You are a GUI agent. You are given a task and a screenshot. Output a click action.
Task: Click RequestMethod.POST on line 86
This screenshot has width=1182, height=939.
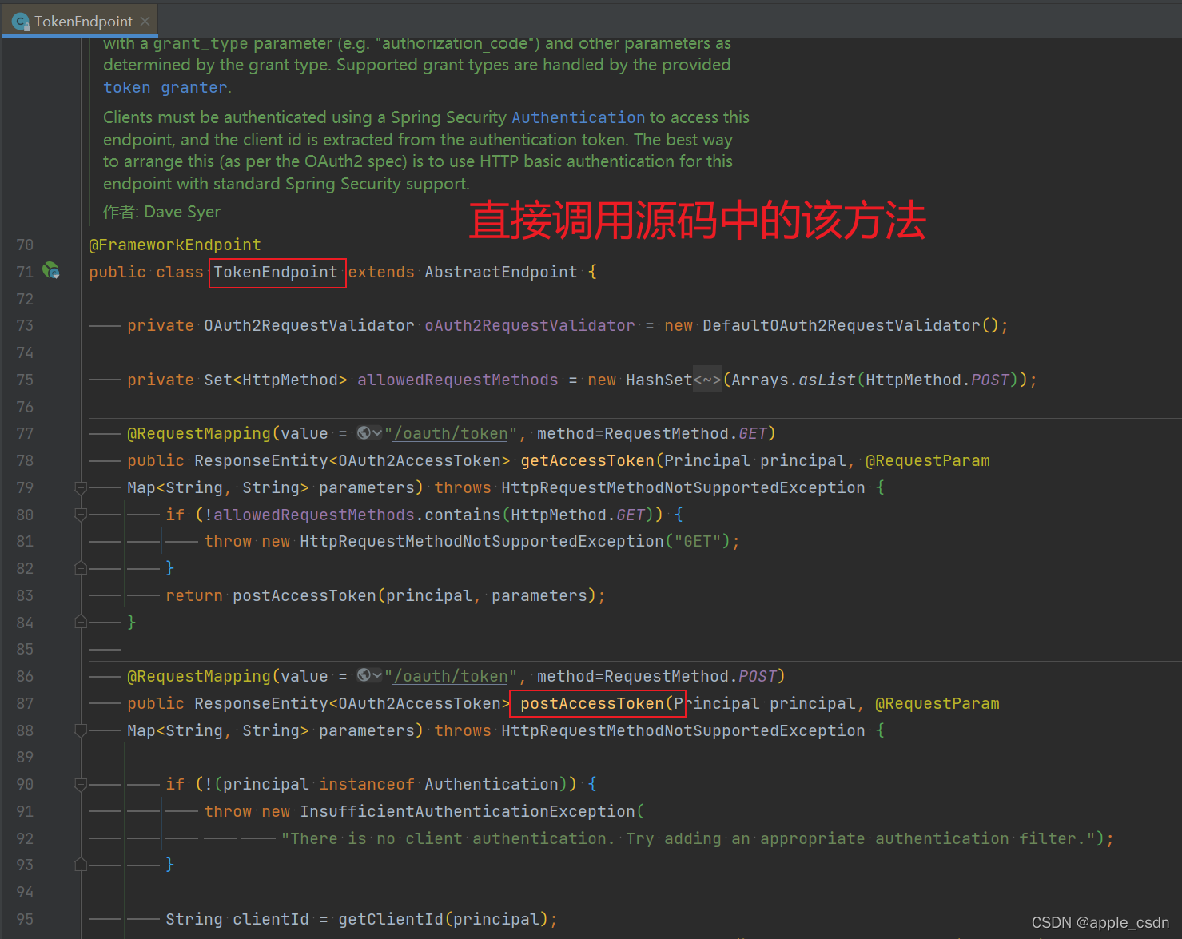[690, 676]
